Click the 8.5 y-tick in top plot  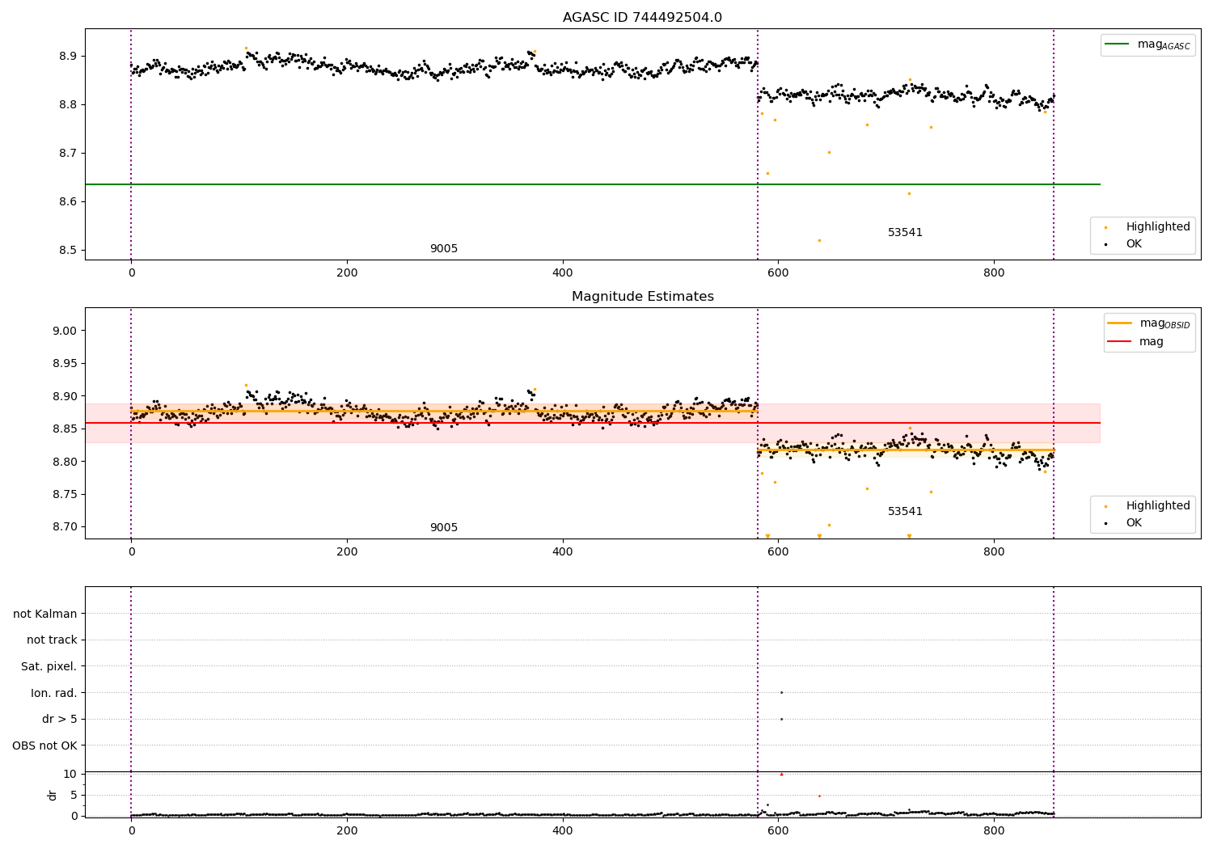point(67,251)
